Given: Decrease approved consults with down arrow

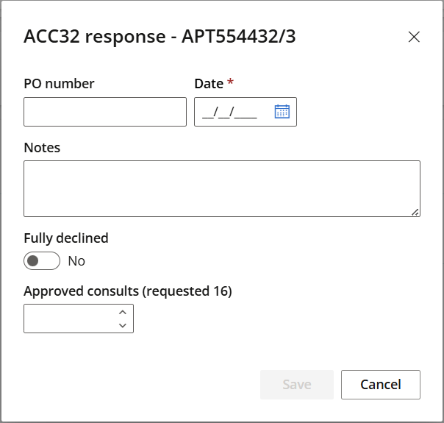Looking at the screenshot, I should pos(123,325).
